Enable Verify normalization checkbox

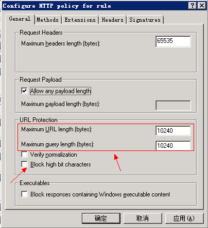24,155
